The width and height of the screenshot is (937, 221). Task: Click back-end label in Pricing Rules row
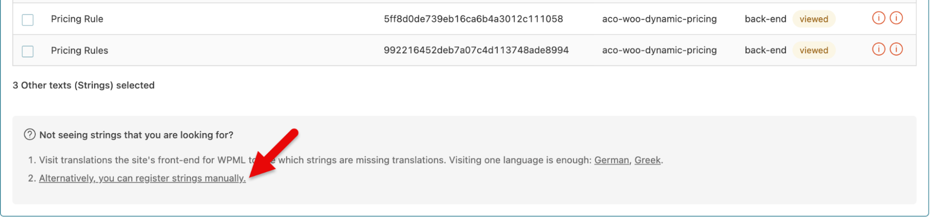pos(765,50)
